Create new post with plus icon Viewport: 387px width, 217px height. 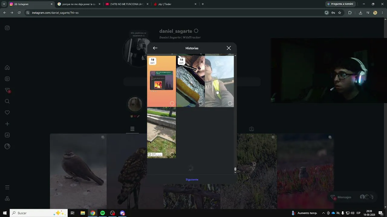[7, 124]
